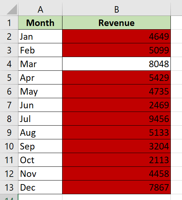182x200 pixels.
Task: Click revenue value 2113
Action: [116, 160]
